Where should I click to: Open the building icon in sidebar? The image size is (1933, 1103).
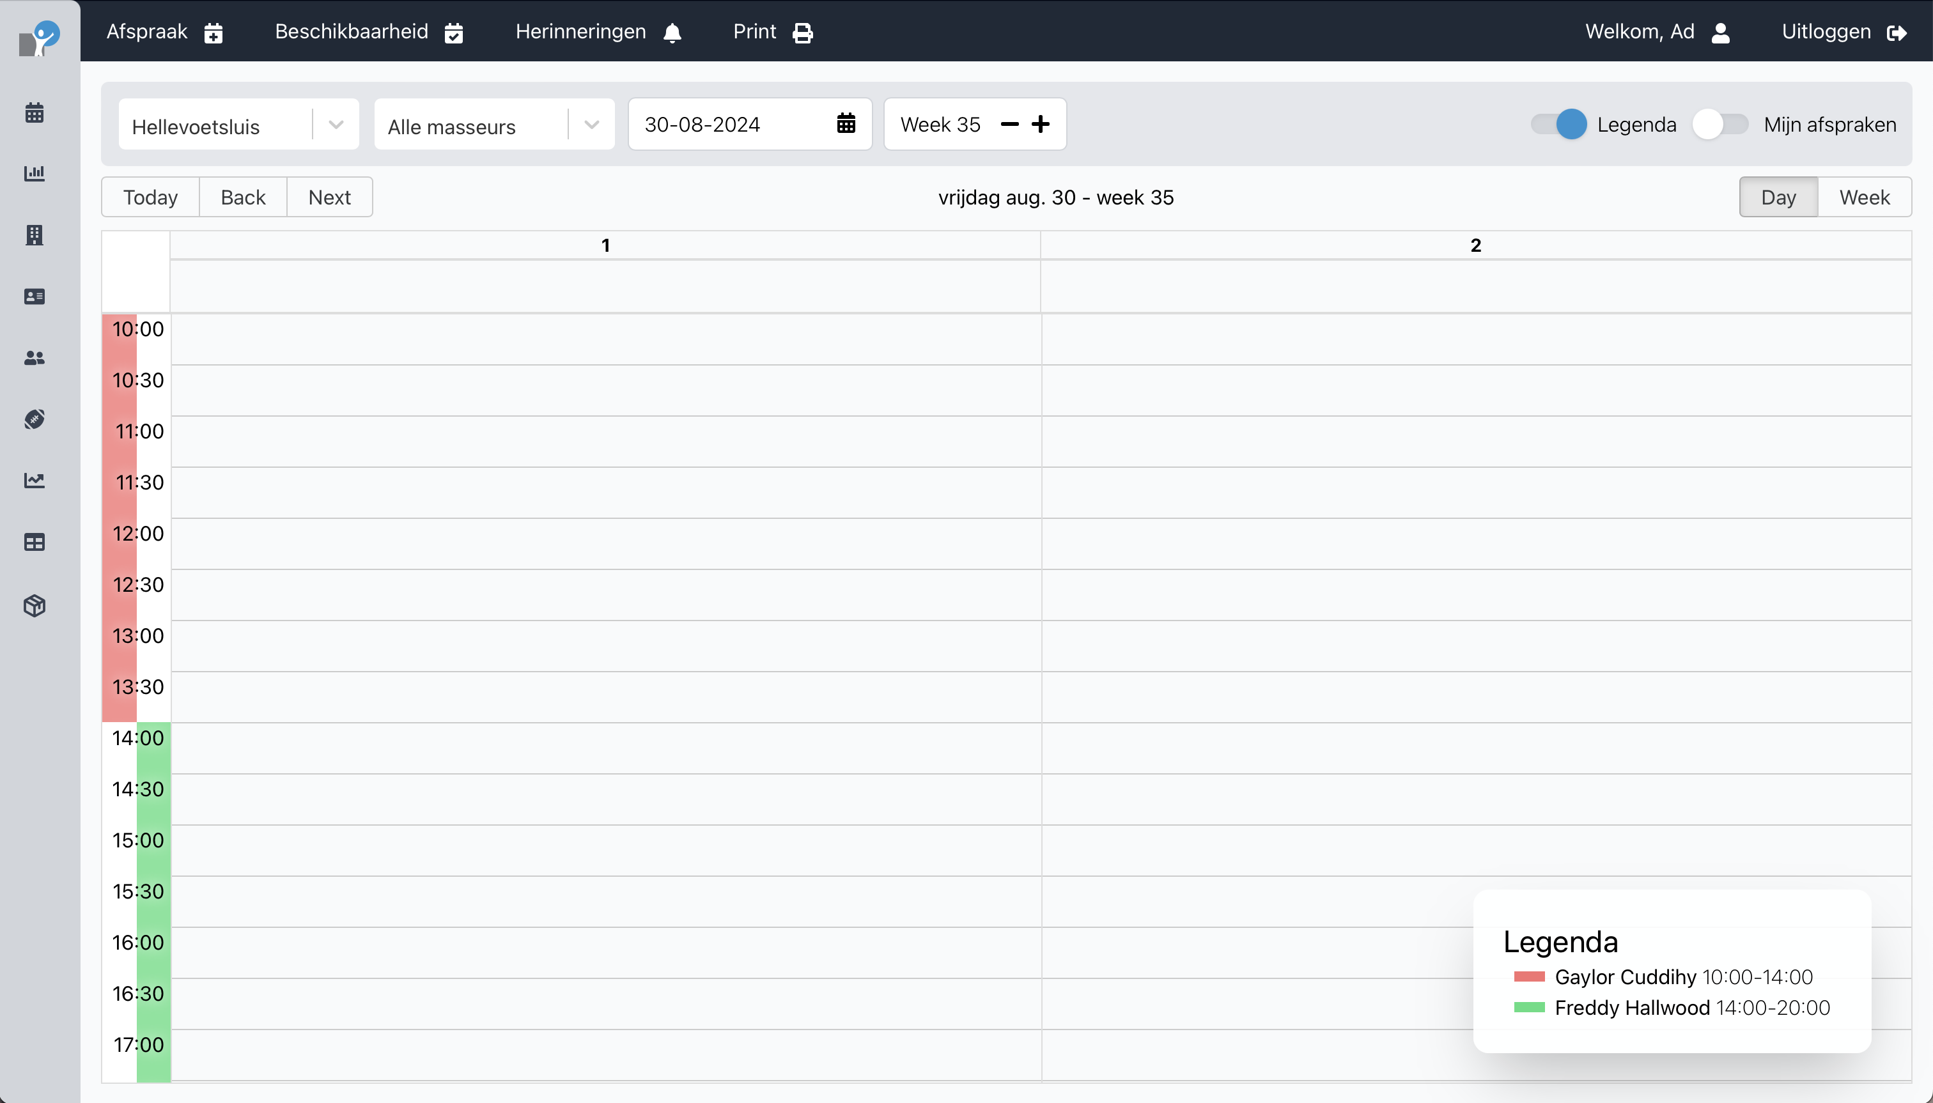(x=34, y=235)
